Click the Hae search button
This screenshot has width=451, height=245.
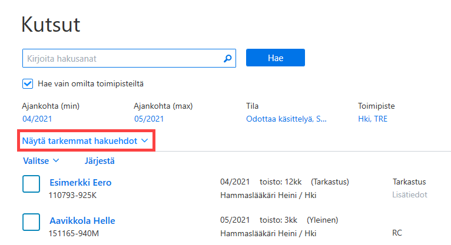276,58
